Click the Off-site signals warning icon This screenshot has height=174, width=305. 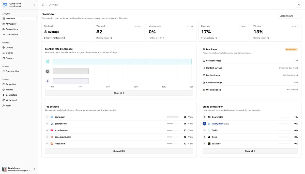(204, 90)
